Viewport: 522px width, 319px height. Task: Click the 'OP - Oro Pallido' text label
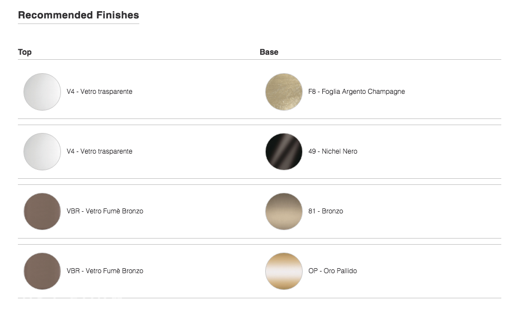click(x=332, y=271)
